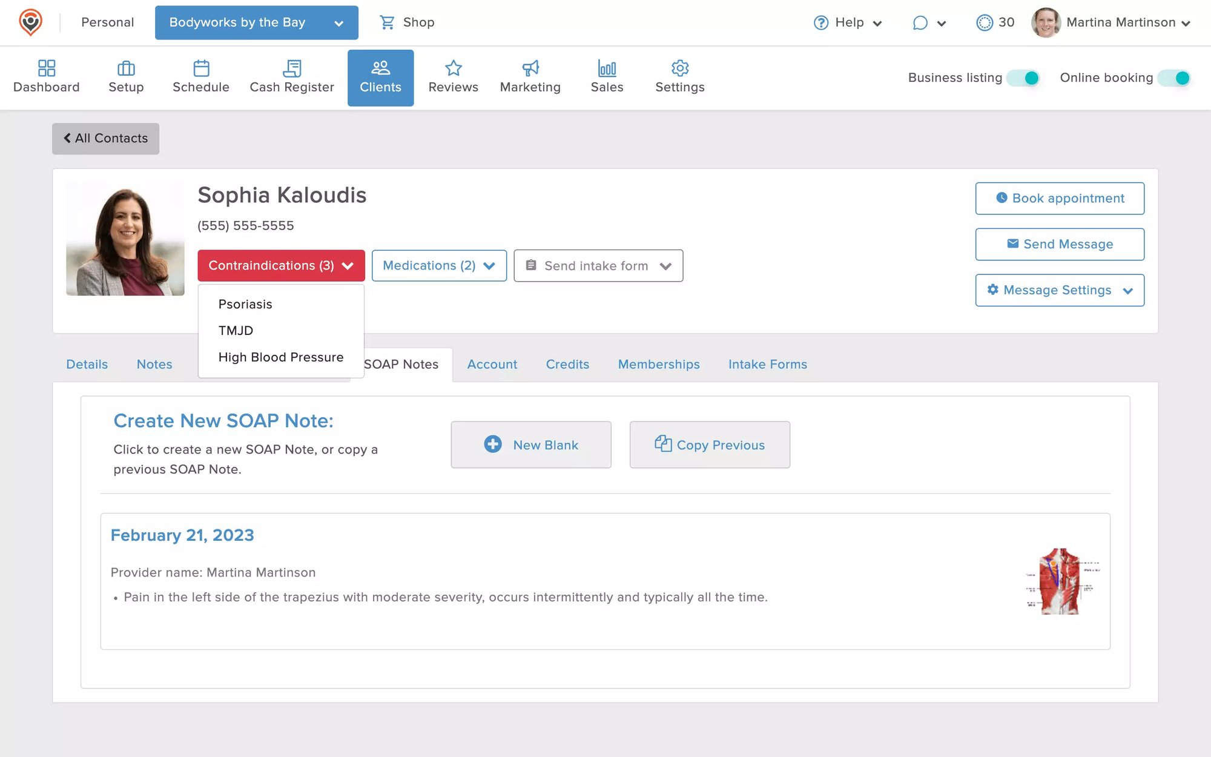This screenshot has width=1211, height=757.
Task: Open the Dashboard grid icon
Action: pos(47,67)
